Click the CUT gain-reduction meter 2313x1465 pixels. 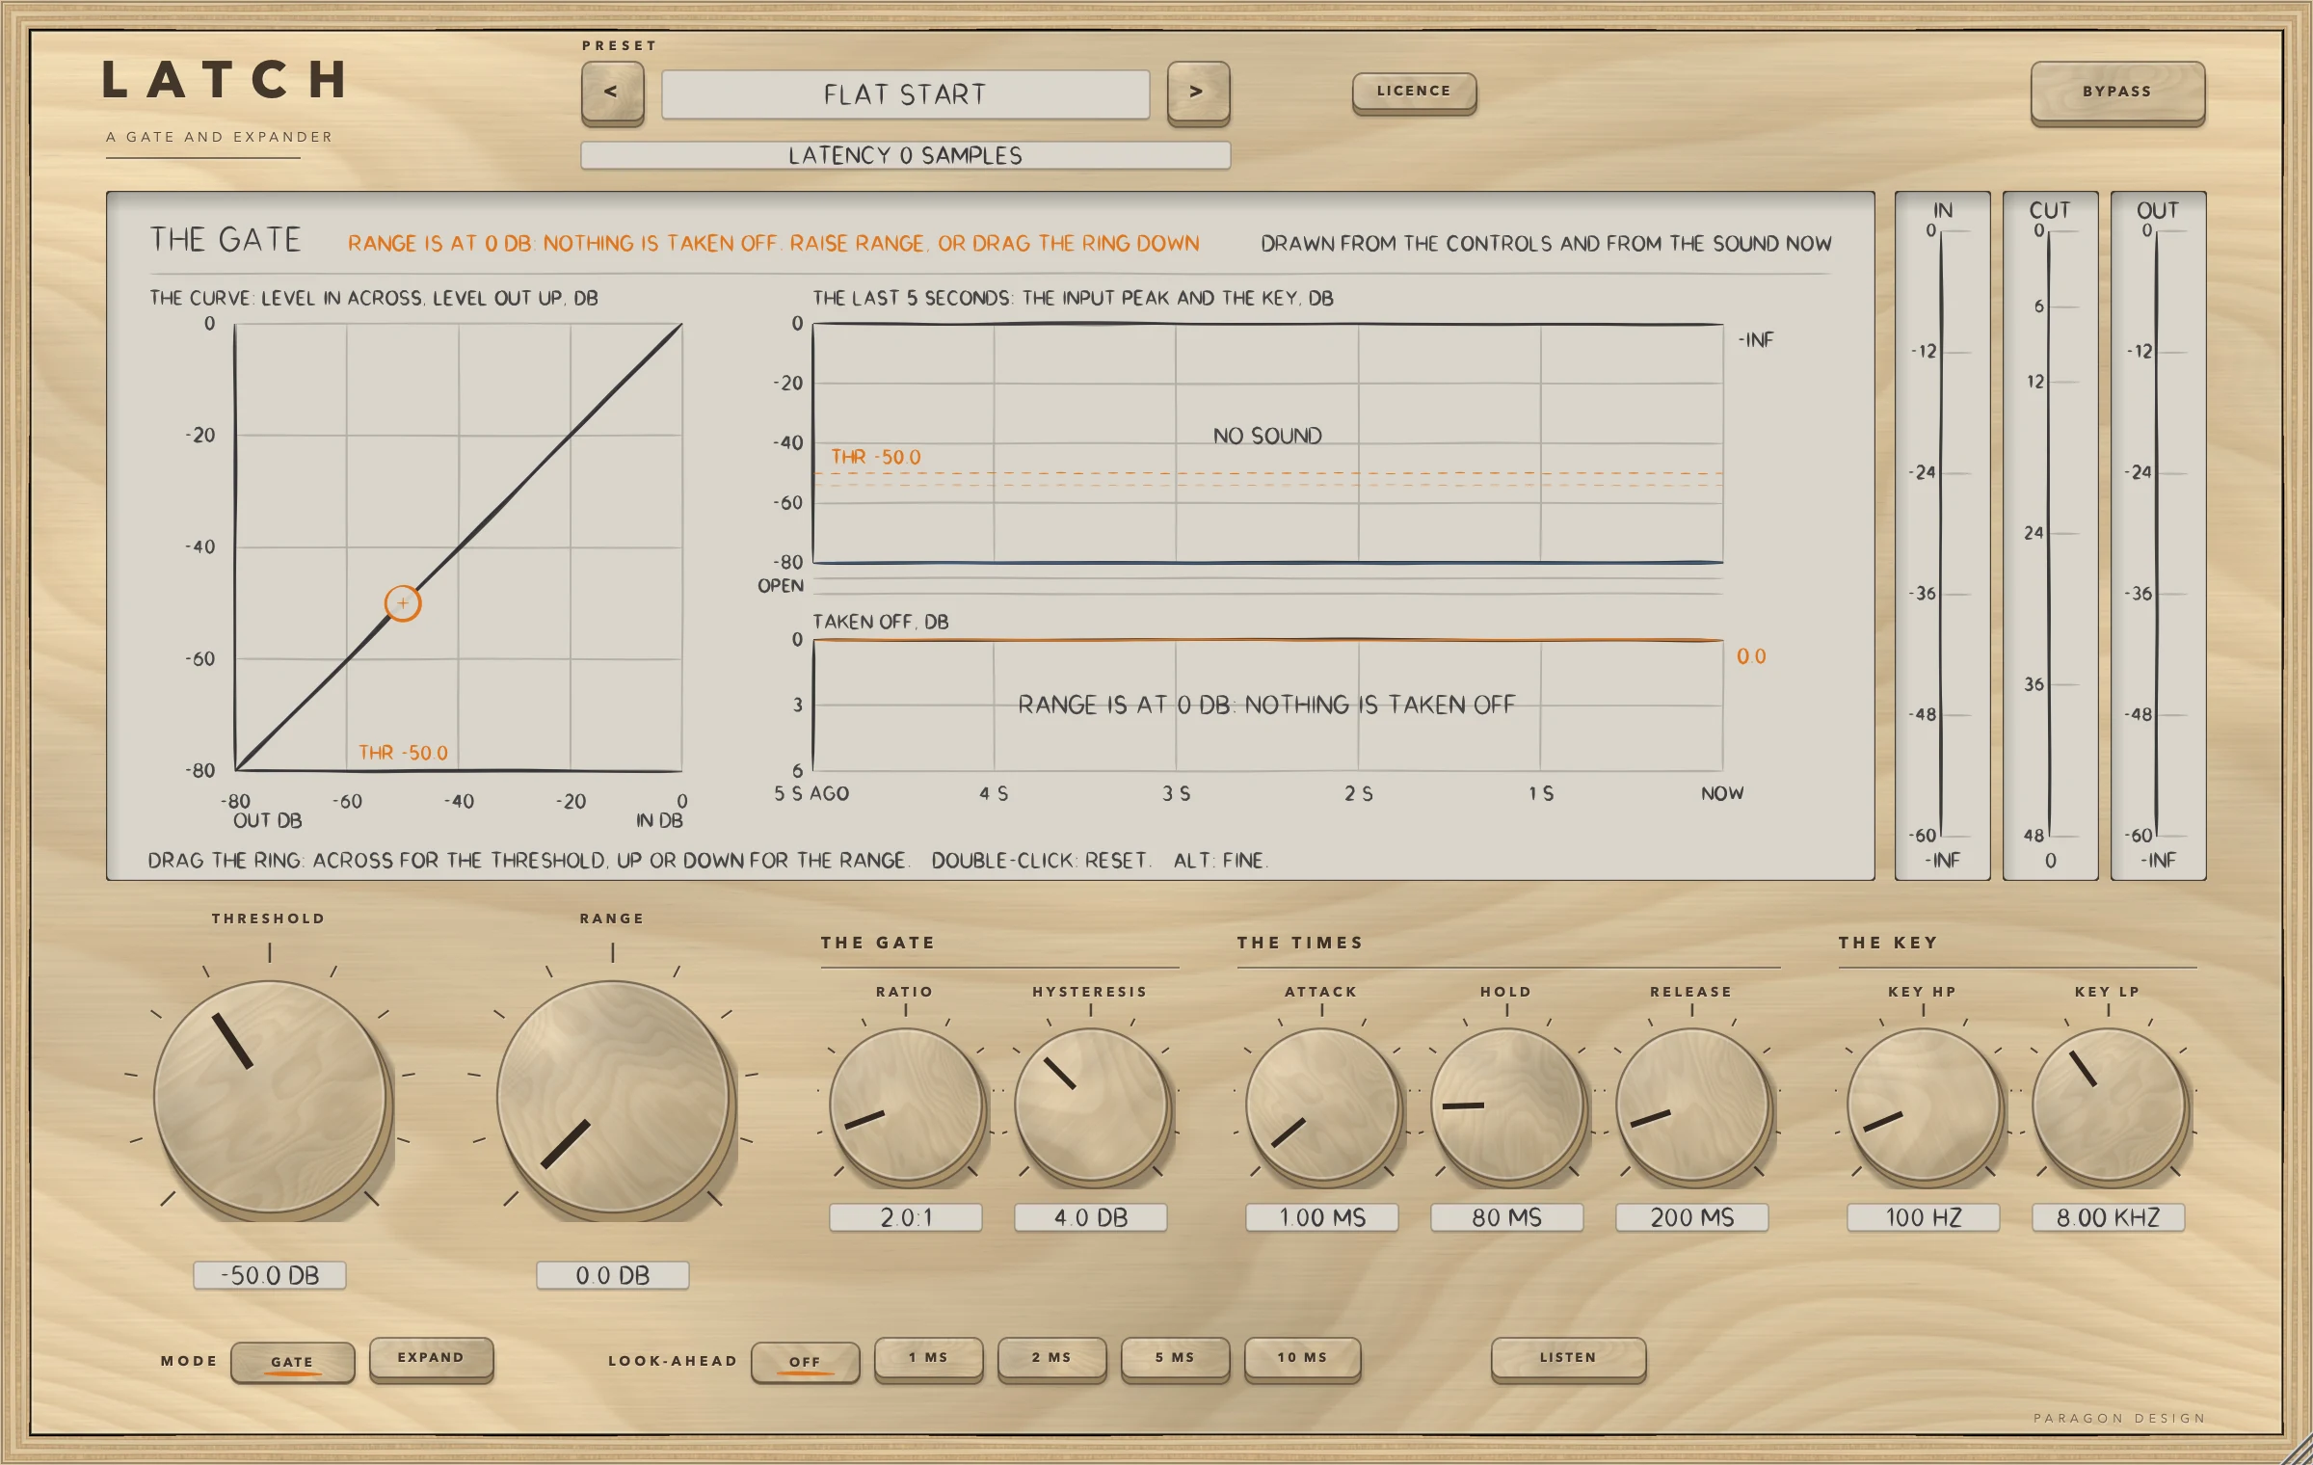pyautogui.click(x=2051, y=536)
